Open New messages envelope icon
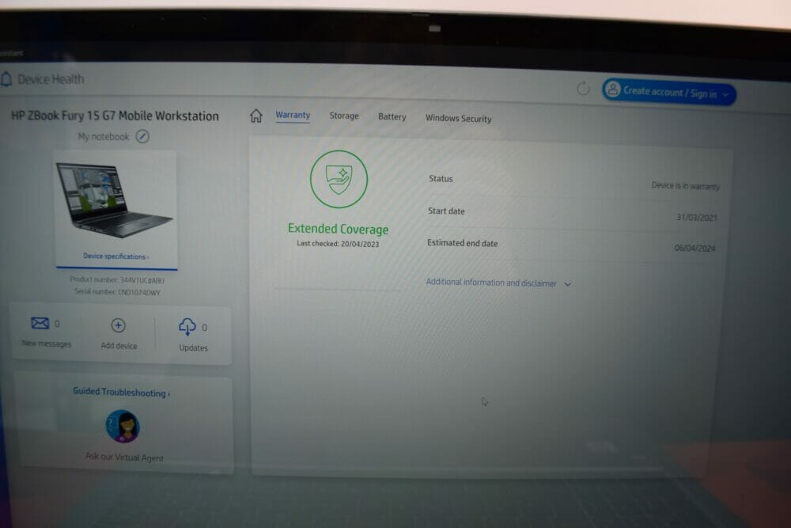This screenshot has width=791, height=528. tap(40, 323)
